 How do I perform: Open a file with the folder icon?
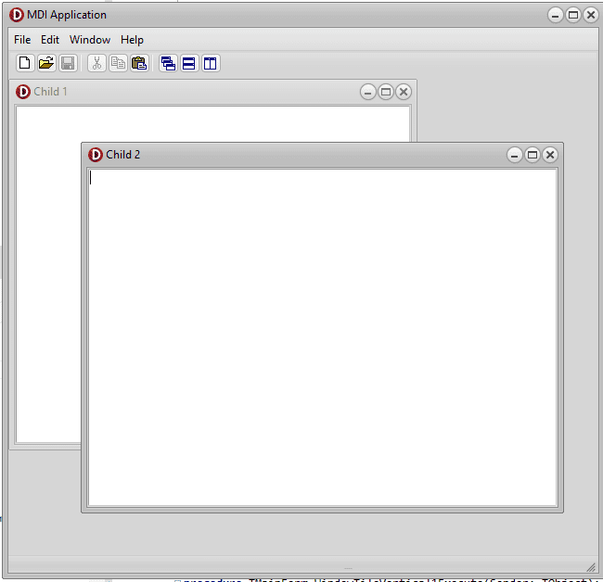point(46,63)
